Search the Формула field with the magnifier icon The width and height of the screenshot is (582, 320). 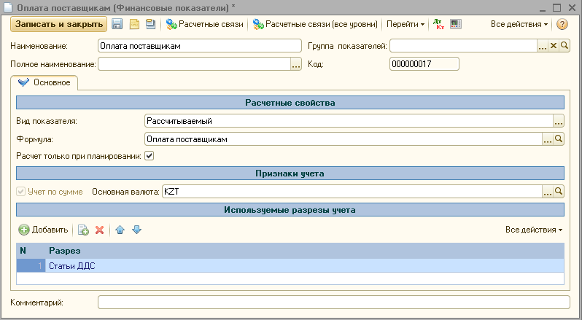click(x=559, y=138)
